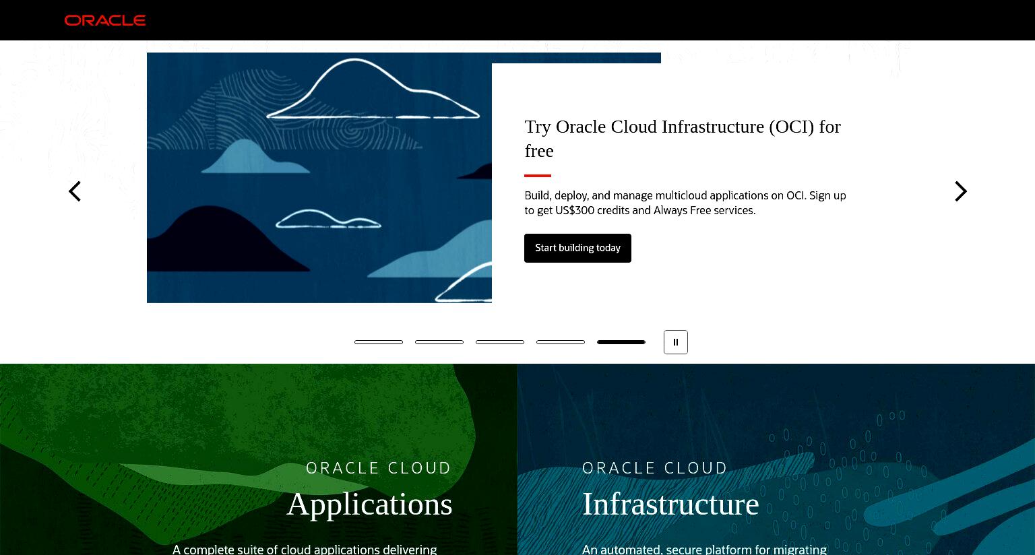Open the blue clouds OCI banner image
This screenshot has width=1035, height=555.
(319, 178)
